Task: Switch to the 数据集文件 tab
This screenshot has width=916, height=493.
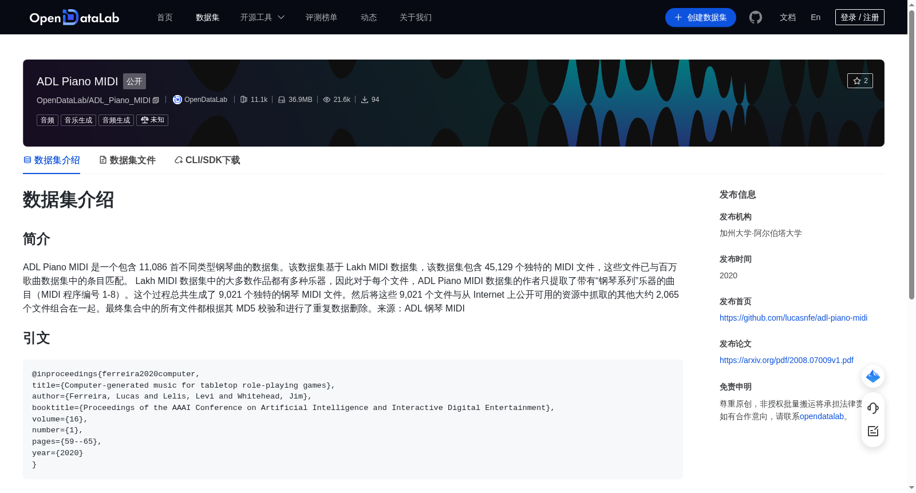Action: pos(127,160)
